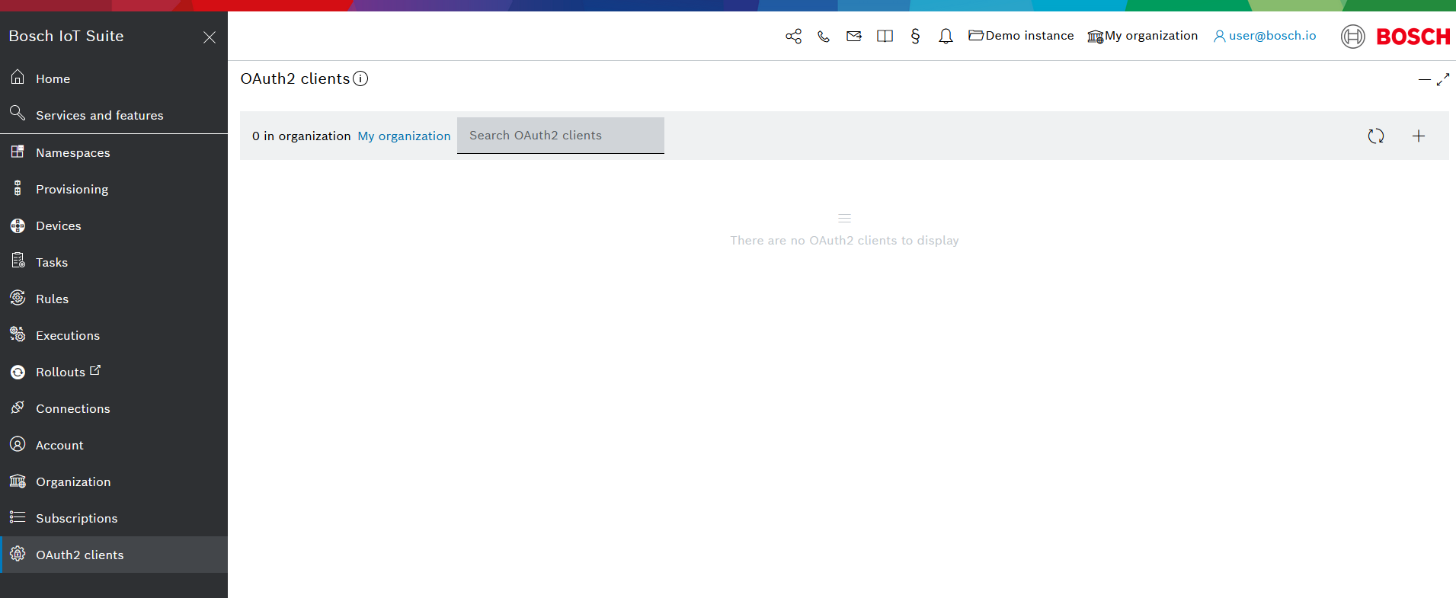This screenshot has height=598, width=1456.
Task: Click the legal paragraph symbol icon
Action: pyautogui.click(x=915, y=36)
